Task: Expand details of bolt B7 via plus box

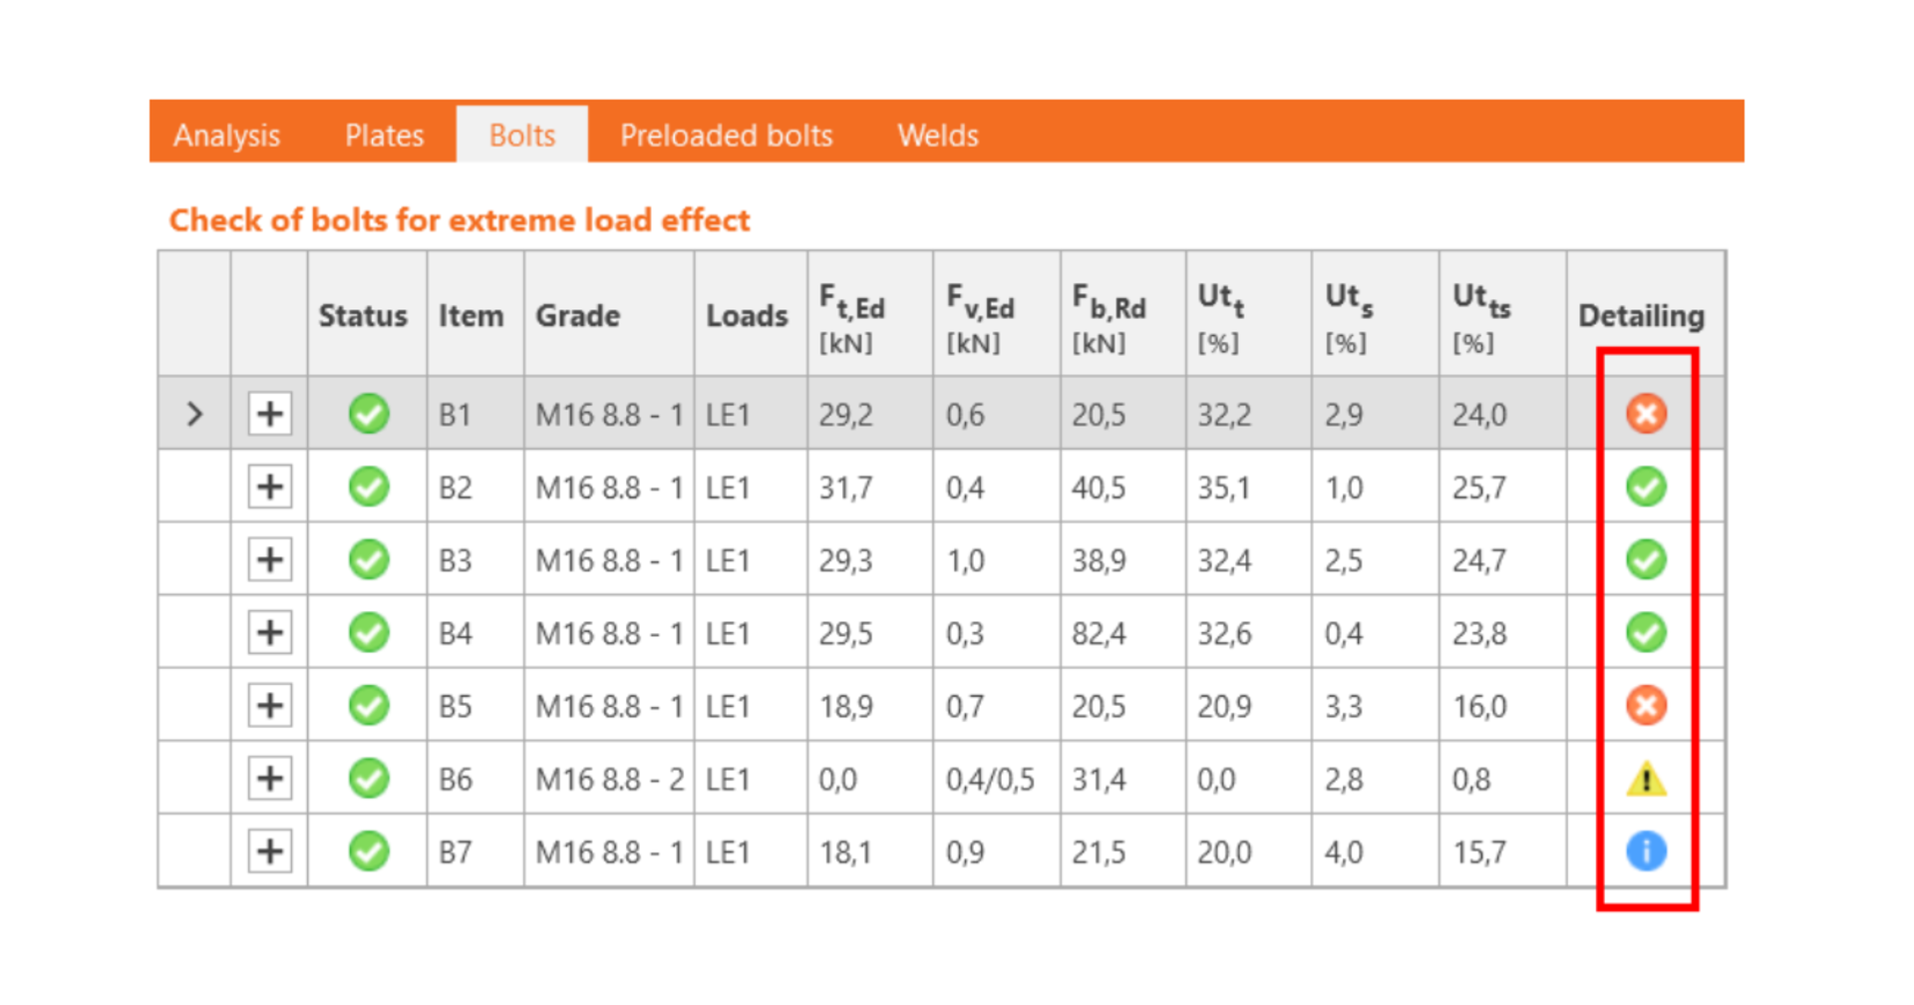Action: [x=269, y=850]
